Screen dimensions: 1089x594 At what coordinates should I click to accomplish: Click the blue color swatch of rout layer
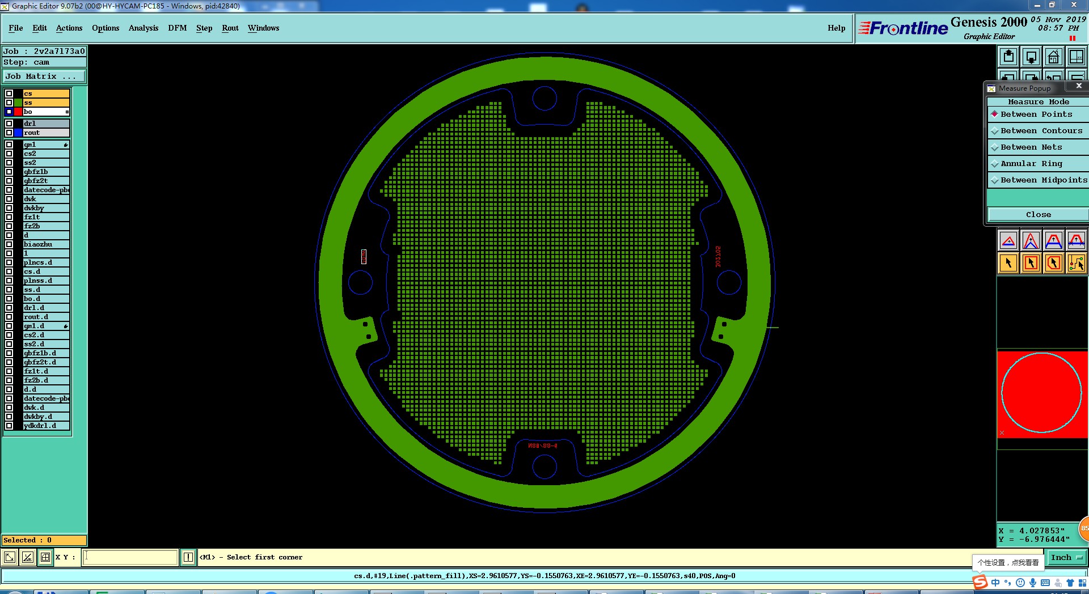point(18,133)
